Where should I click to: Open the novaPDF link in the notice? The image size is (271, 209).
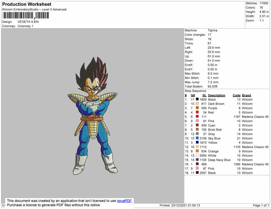(x=124, y=201)
